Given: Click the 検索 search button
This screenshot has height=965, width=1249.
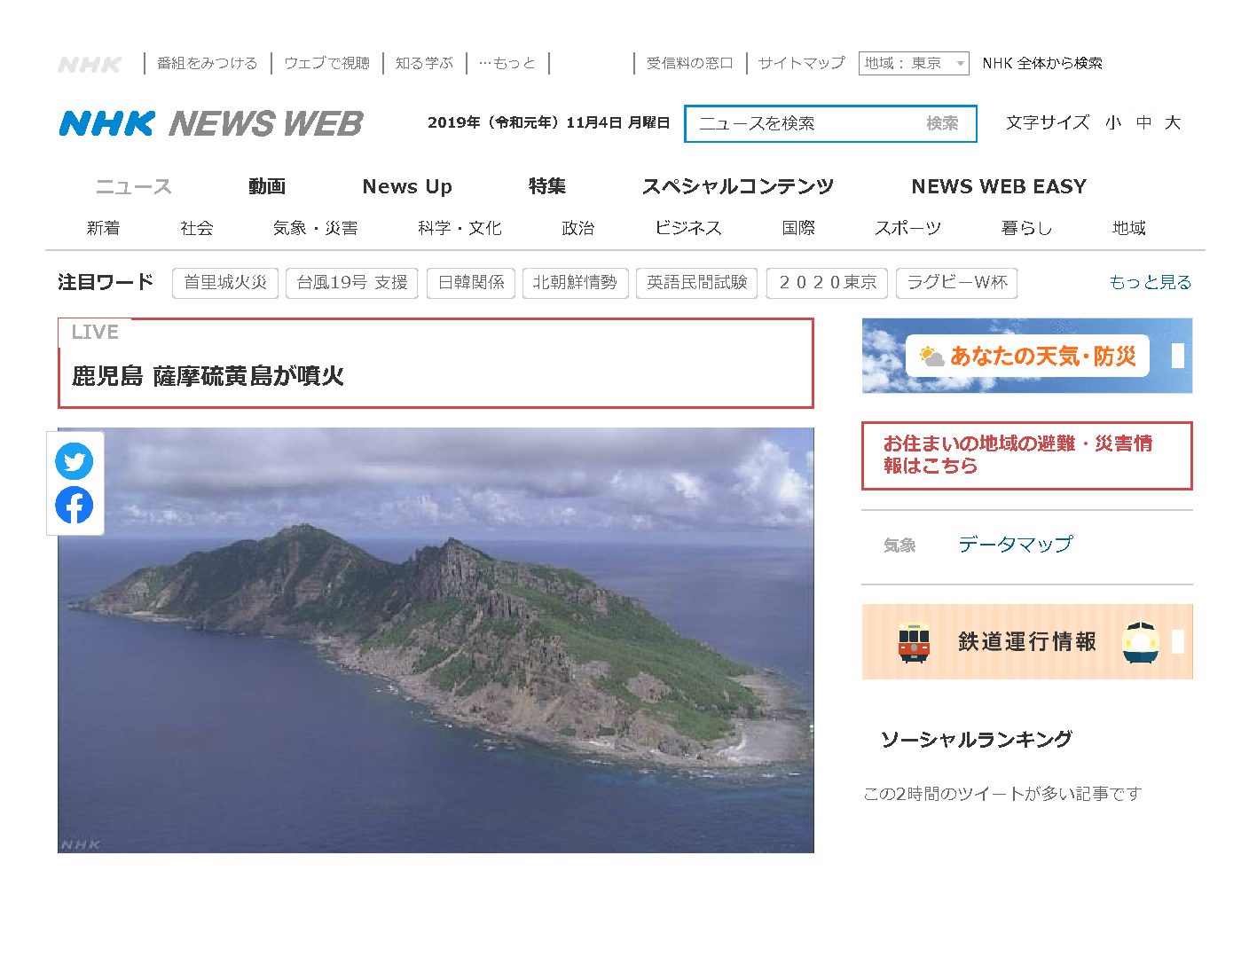Looking at the screenshot, I should coord(942,123).
